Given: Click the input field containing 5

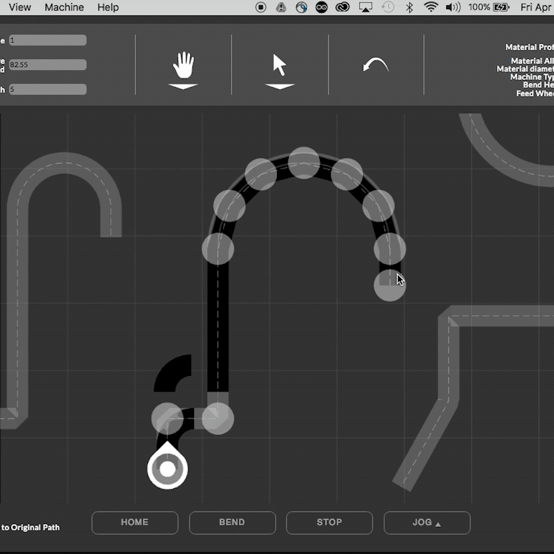Looking at the screenshot, I should (x=47, y=89).
